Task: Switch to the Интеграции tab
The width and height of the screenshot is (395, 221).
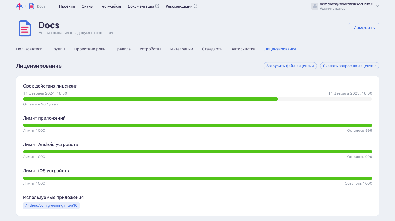Action: [x=182, y=49]
